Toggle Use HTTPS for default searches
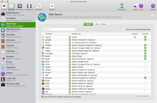Screen dimensions: 157x103 [x=42, y=97]
